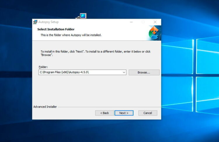Go back with the < Back button

[105, 113]
